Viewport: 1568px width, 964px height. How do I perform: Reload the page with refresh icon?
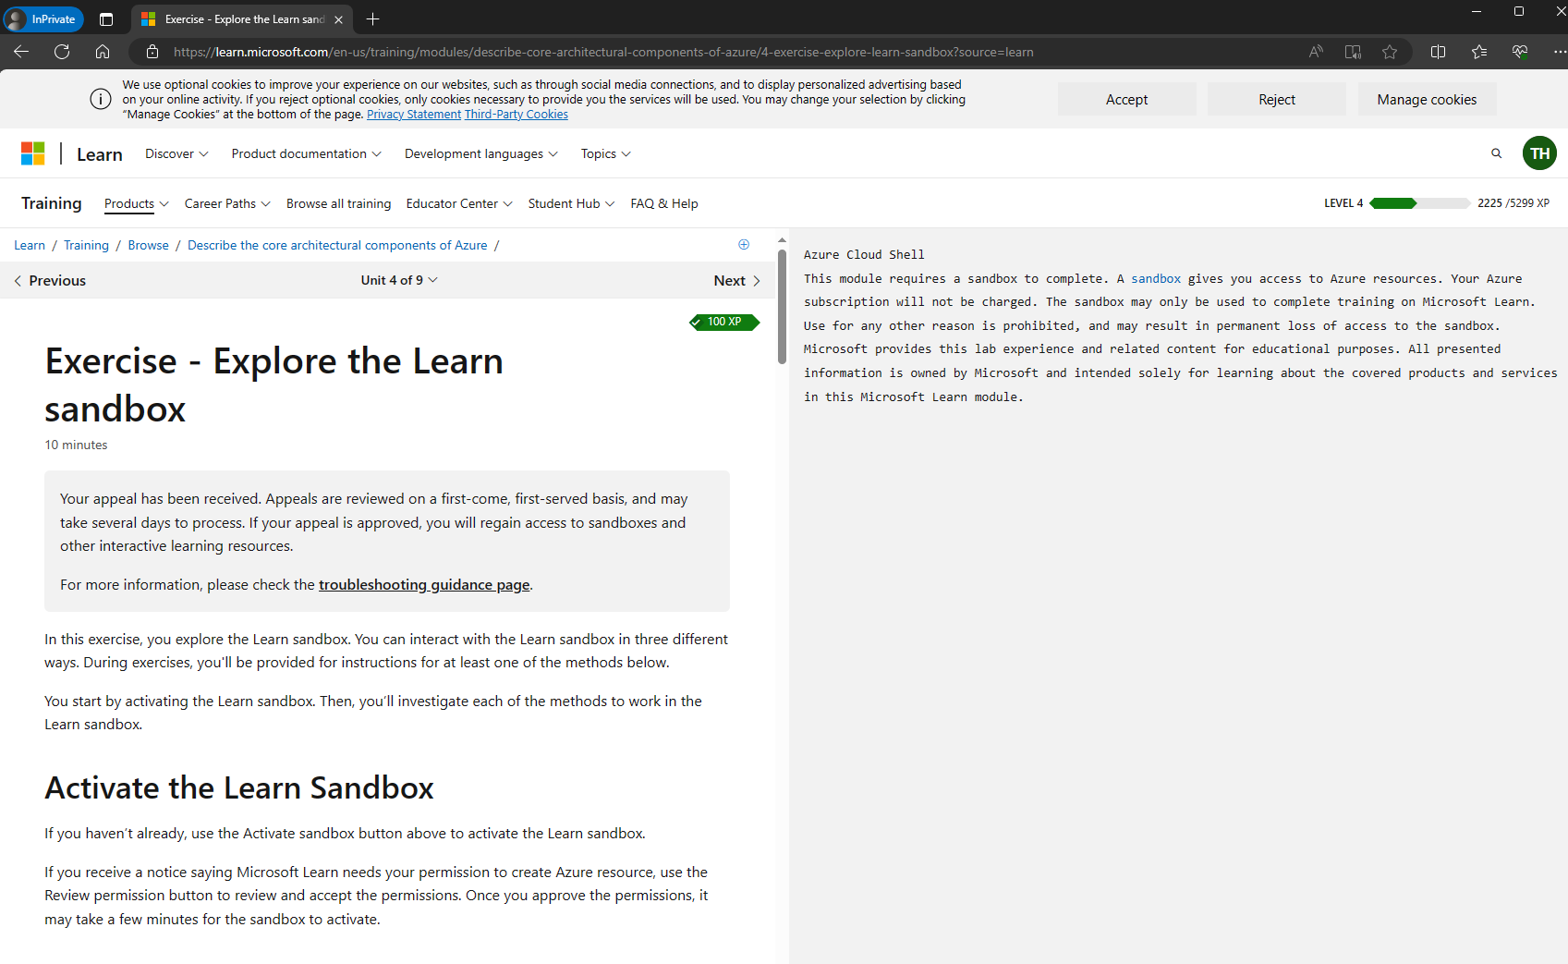(x=62, y=52)
